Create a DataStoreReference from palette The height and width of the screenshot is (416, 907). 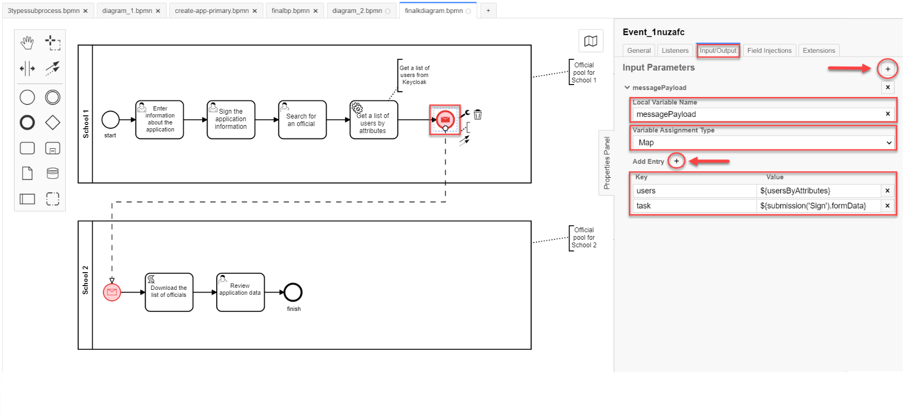point(53,173)
